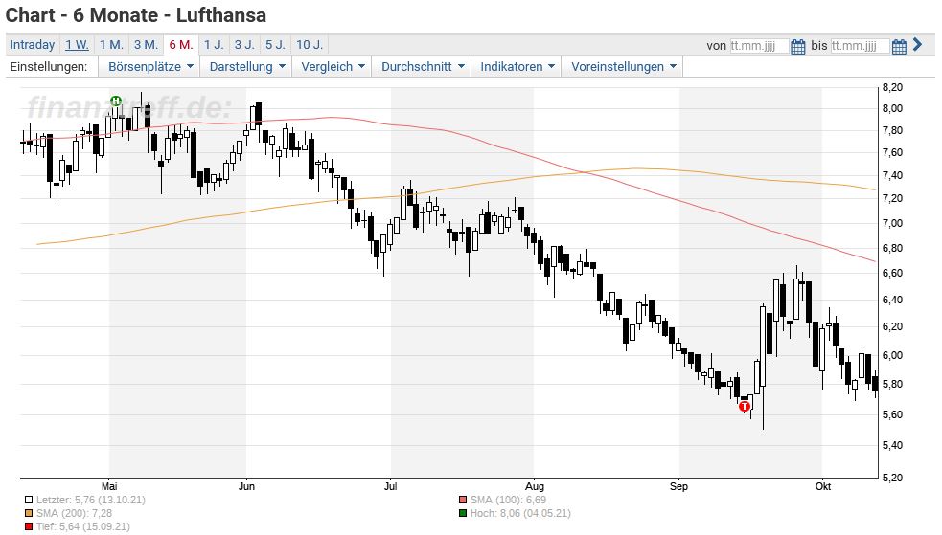
Task: Click legend text 'SMA (100): 6,69'
Action: pyautogui.click(x=508, y=500)
